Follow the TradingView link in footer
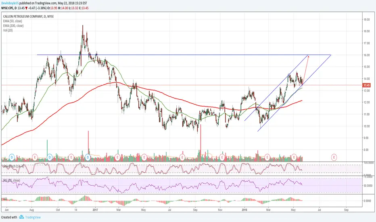The height and width of the screenshot is (222, 376). (x=33, y=217)
